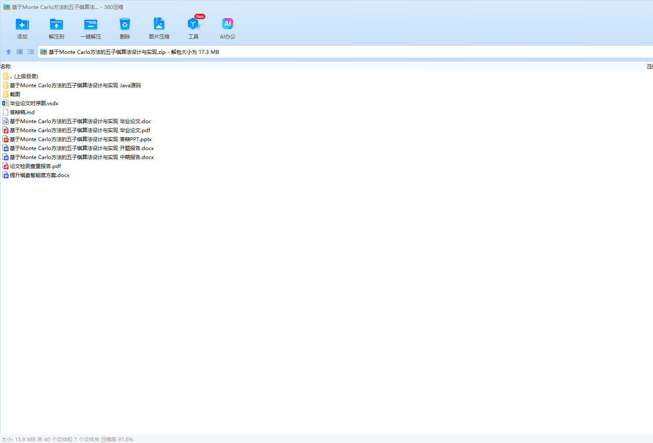
Task: Select file 答辩稿.md
Action: 22,112
